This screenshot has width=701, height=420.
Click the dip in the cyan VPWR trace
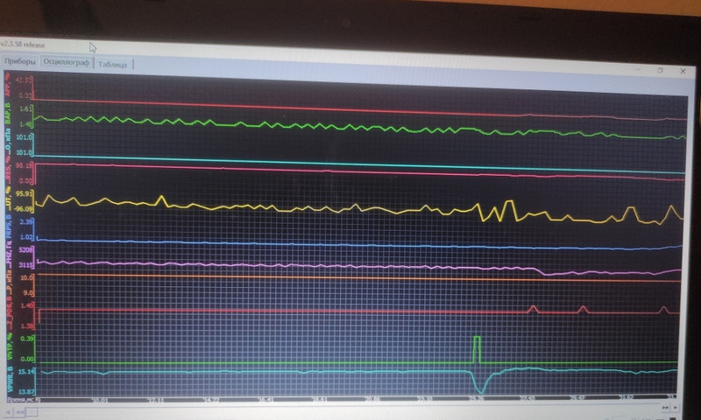coord(478,386)
